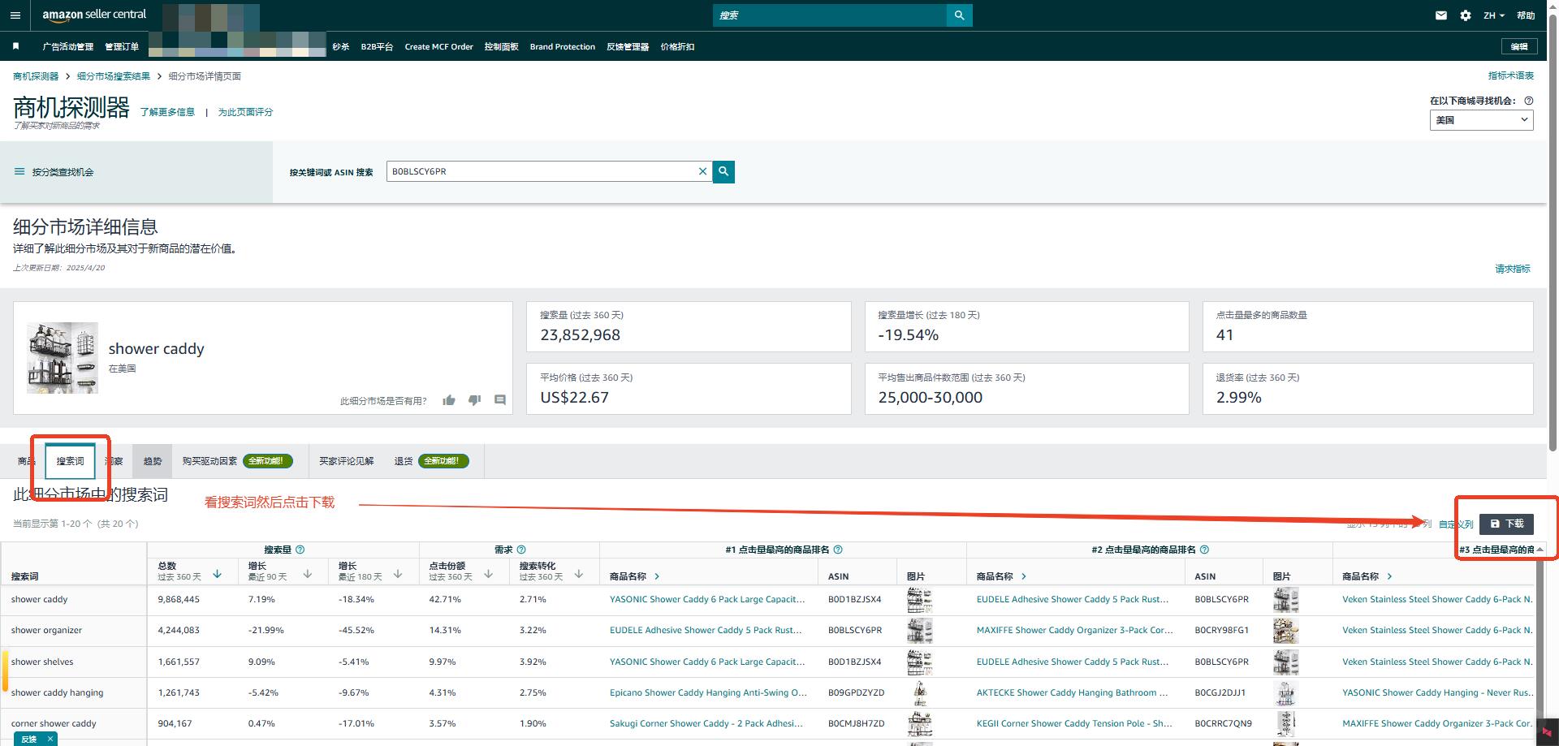This screenshot has height=746, width=1559.
Task: Click 为此页面评分 link
Action: [x=245, y=112]
